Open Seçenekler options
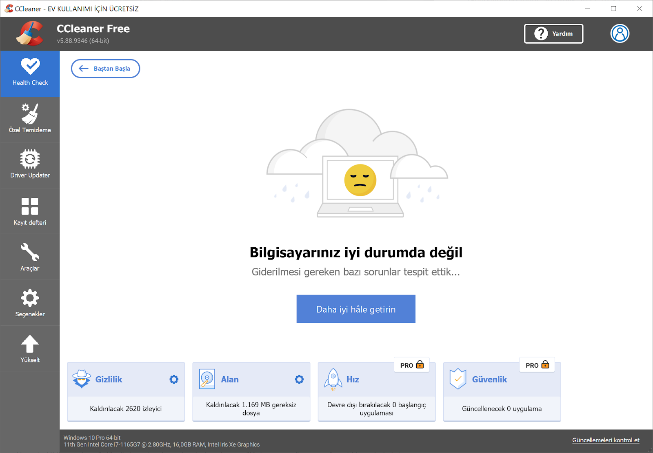The image size is (653, 453). (30, 302)
